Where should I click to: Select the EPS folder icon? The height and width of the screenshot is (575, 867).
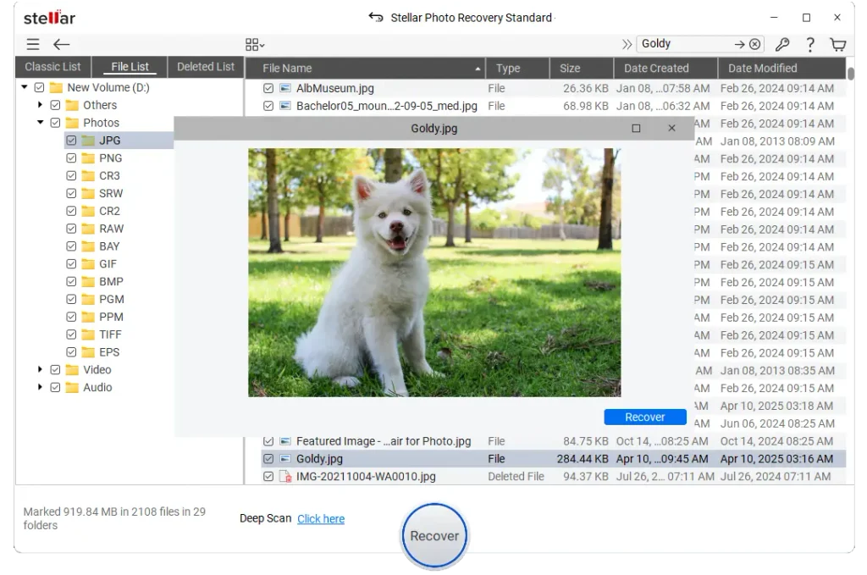click(88, 352)
